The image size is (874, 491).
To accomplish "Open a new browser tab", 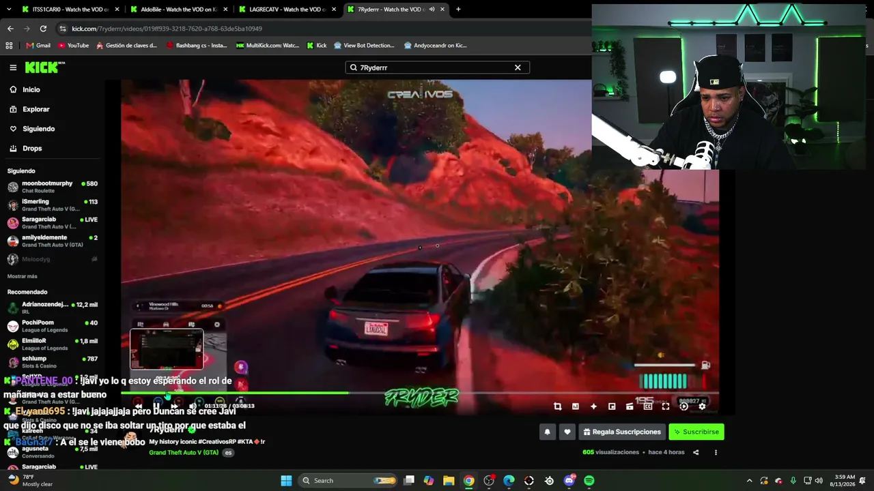I will (x=458, y=10).
